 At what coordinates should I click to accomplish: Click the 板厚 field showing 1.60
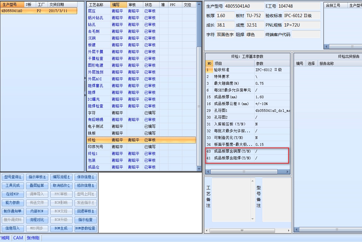225,16
